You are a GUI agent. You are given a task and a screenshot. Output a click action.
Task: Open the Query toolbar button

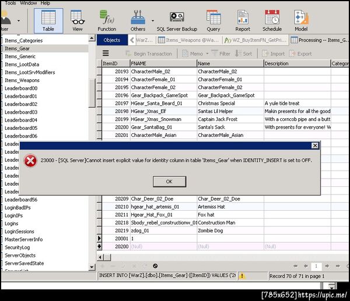pos(213,21)
